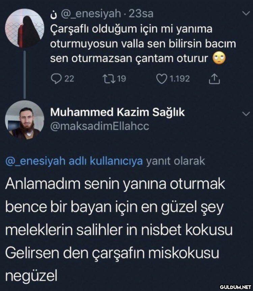Viewport: 253px width, 291px height.
Task: Open the @maksadimEllahcc handle
Action: tap(100, 126)
